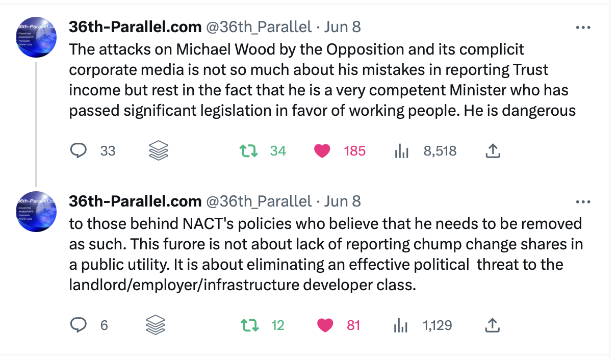616x359 pixels.
Task: Like the second tweet with 81 likes
Action: (325, 325)
